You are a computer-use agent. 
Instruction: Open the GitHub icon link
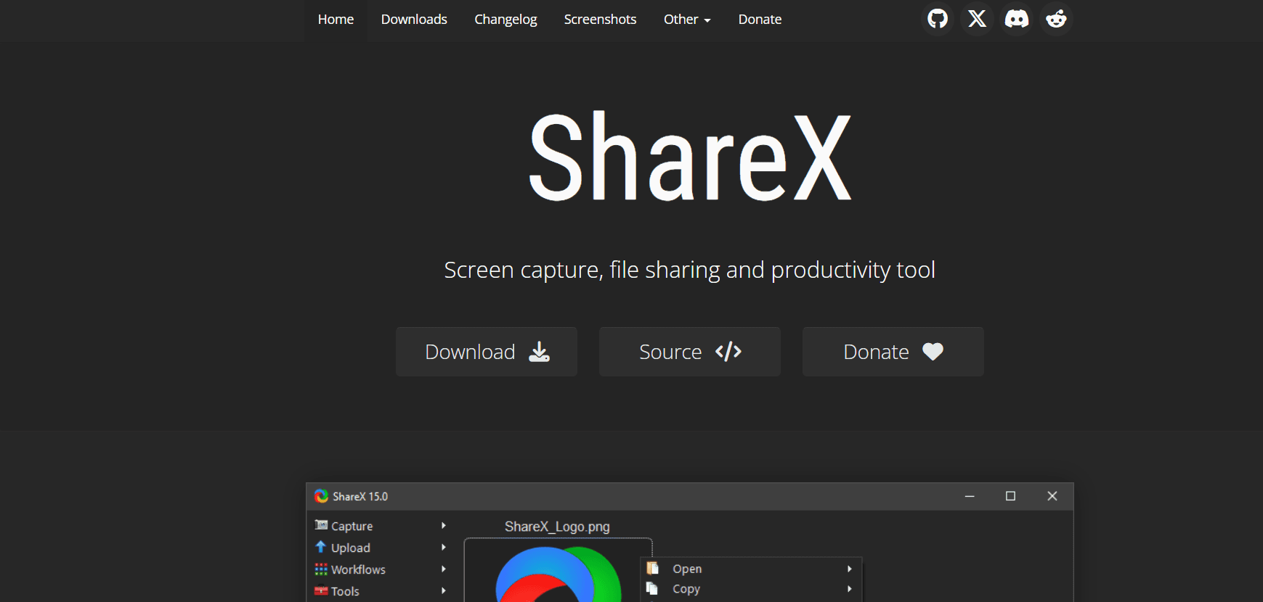[938, 19]
